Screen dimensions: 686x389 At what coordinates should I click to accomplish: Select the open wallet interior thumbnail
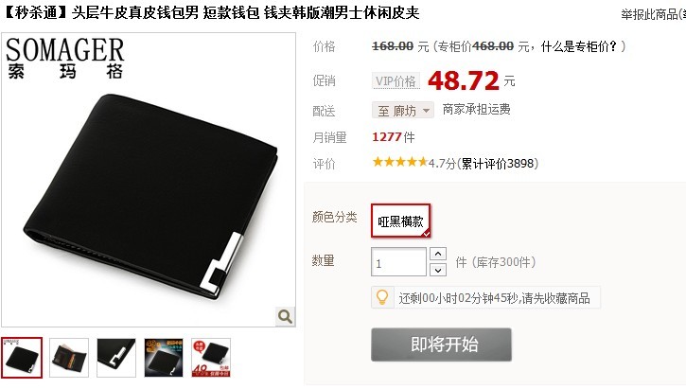[69, 358]
